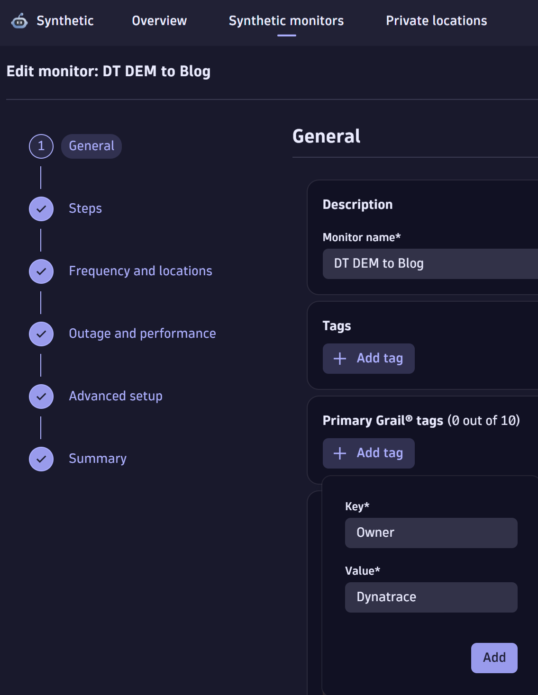Click the Value field containing Dynatrace
The image size is (538, 695).
(431, 597)
